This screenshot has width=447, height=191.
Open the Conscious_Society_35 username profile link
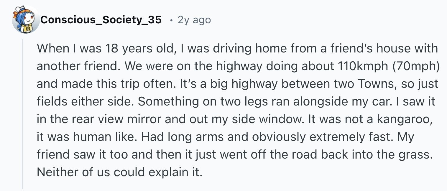pyautogui.click(x=101, y=20)
